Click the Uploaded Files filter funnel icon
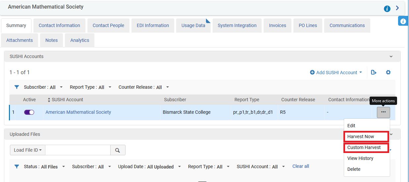Image resolution: width=409 pixels, height=182 pixels. click(17, 167)
